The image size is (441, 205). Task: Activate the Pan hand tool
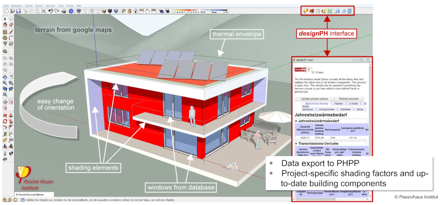point(11,76)
